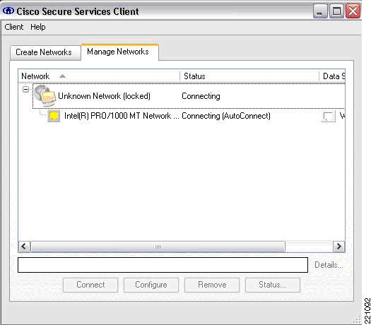Sort list by Network column header
This screenshot has width=371, height=325.
99,76
